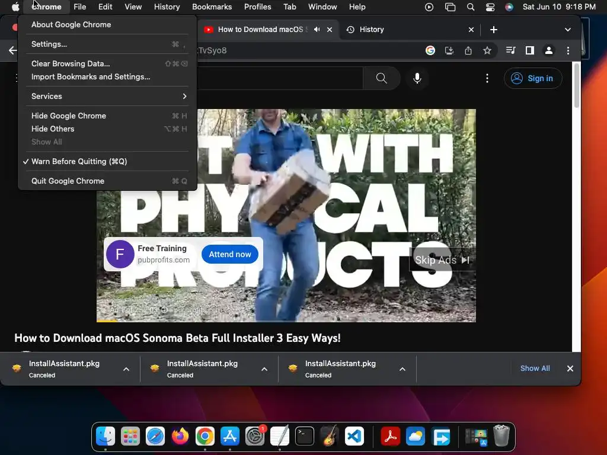Close the History tab
This screenshot has height=455, width=607.
click(471, 30)
